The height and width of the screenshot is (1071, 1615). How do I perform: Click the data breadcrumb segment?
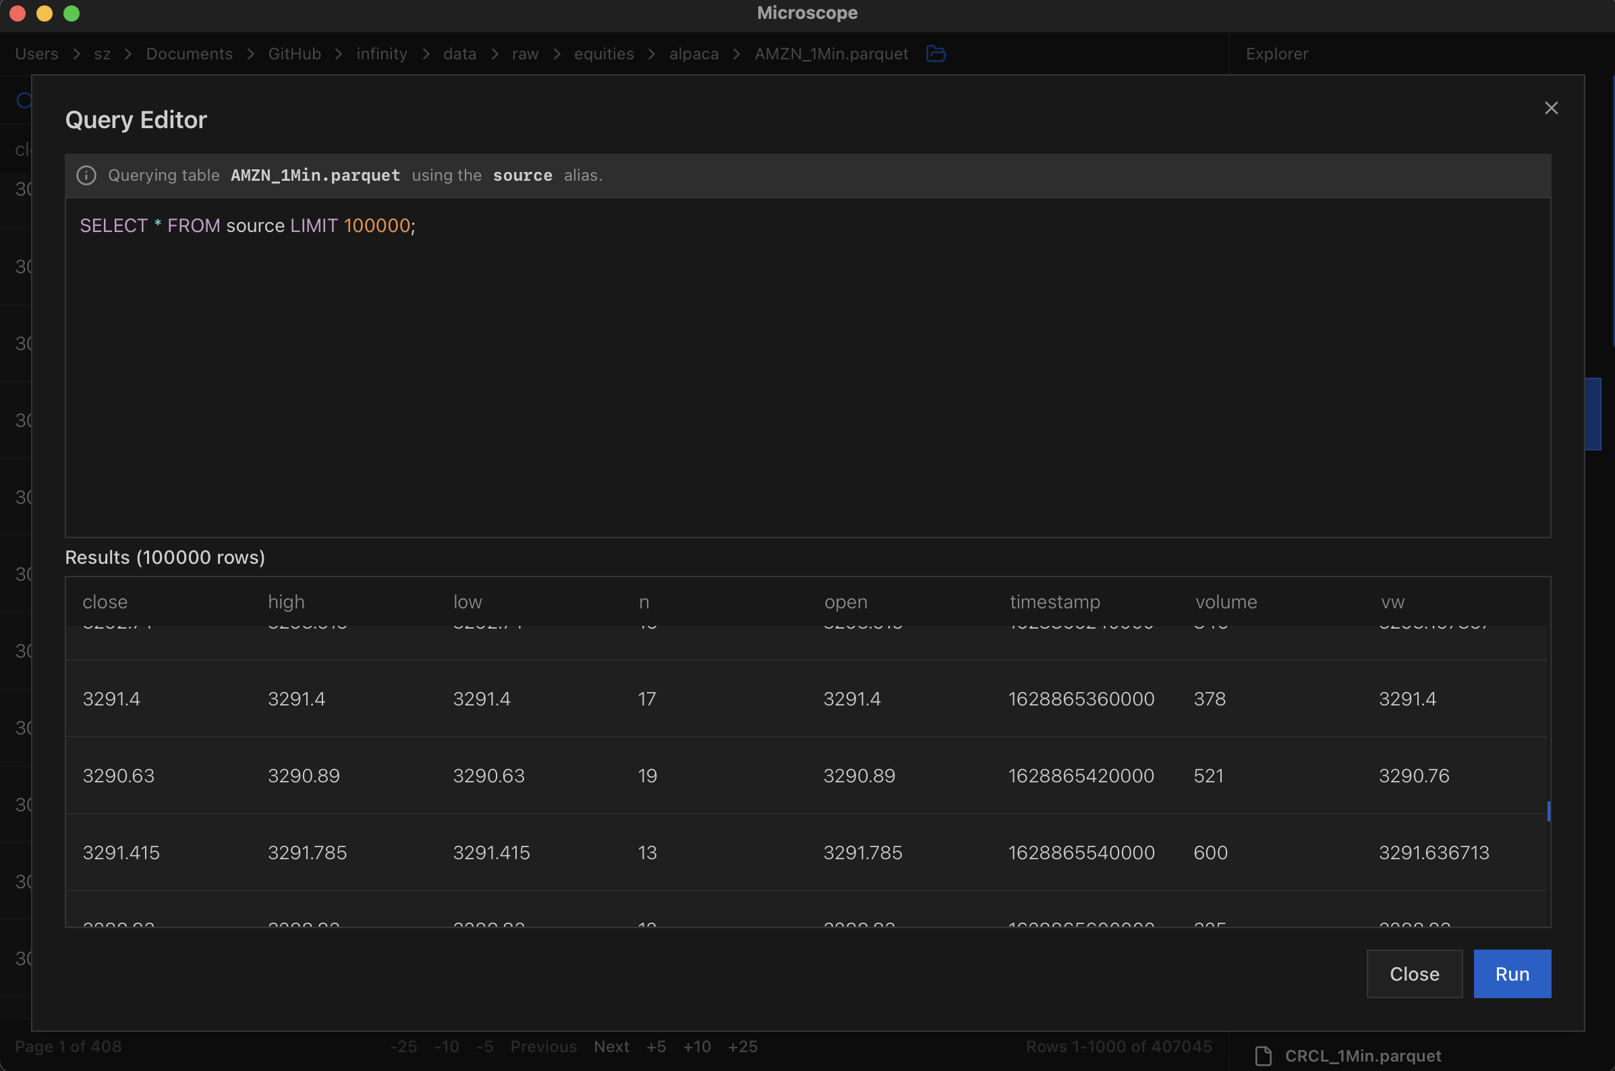point(460,53)
